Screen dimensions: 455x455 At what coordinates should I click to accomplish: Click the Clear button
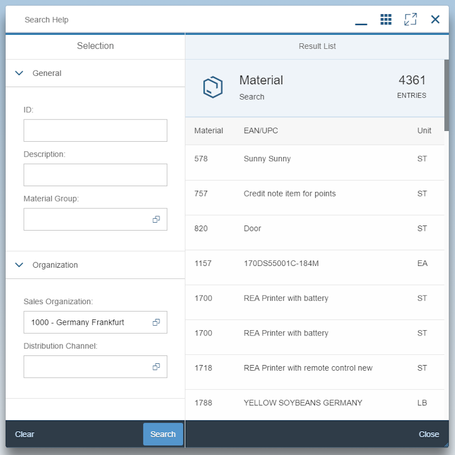point(24,434)
